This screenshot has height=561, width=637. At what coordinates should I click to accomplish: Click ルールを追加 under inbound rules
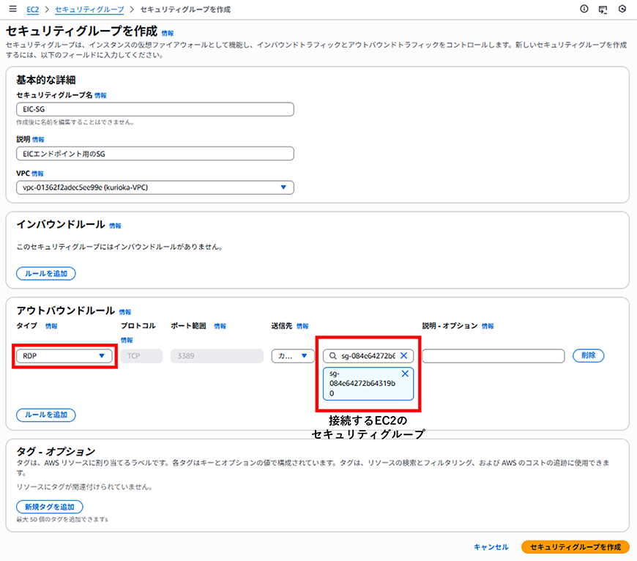[x=45, y=273]
